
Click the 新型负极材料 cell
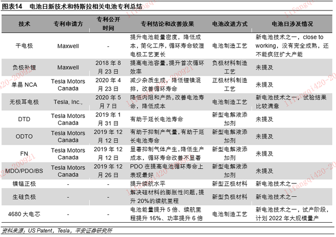230,197
